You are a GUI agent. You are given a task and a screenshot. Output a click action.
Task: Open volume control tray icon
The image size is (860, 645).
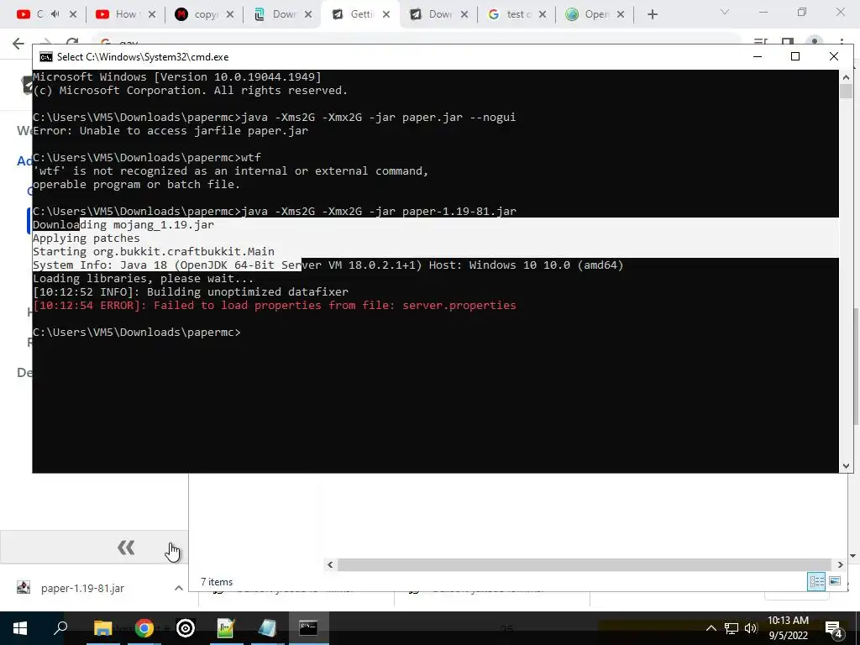(751, 628)
